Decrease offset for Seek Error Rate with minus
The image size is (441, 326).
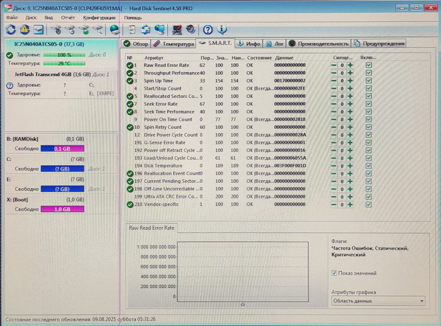(334, 104)
